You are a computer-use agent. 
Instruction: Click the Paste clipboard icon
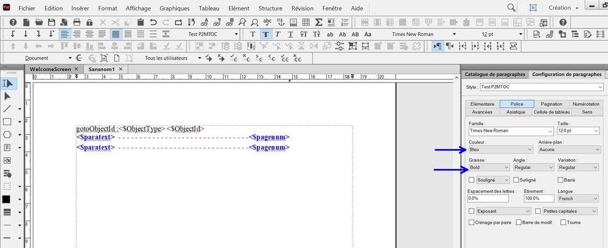(x=141, y=22)
